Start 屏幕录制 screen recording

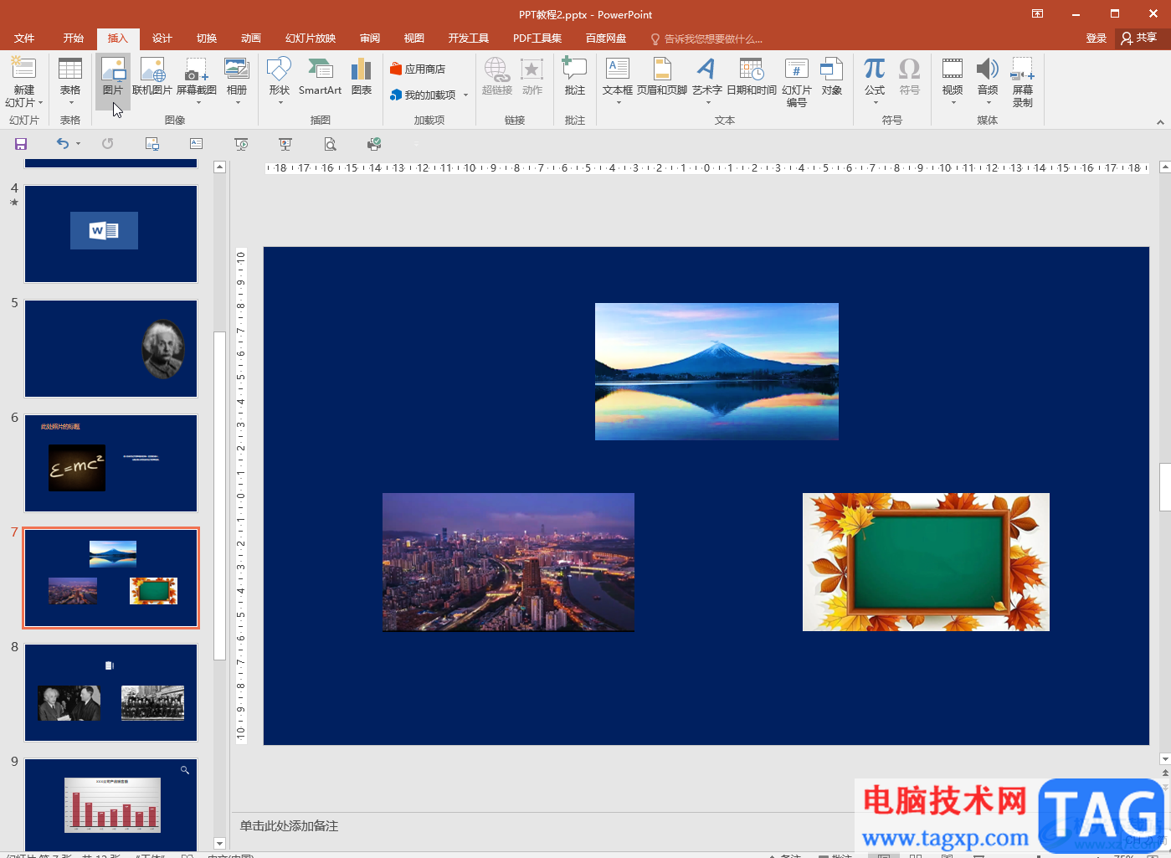pyautogui.click(x=1023, y=82)
